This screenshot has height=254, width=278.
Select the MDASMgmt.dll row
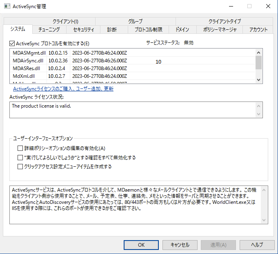[x=133, y=53]
